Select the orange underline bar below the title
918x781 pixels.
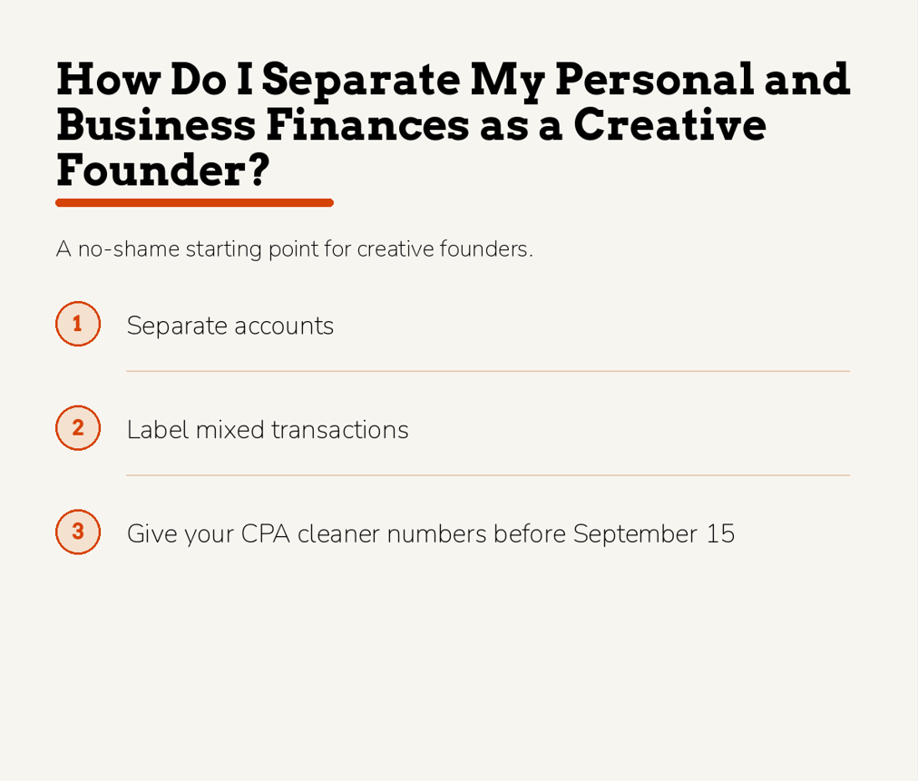click(194, 202)
